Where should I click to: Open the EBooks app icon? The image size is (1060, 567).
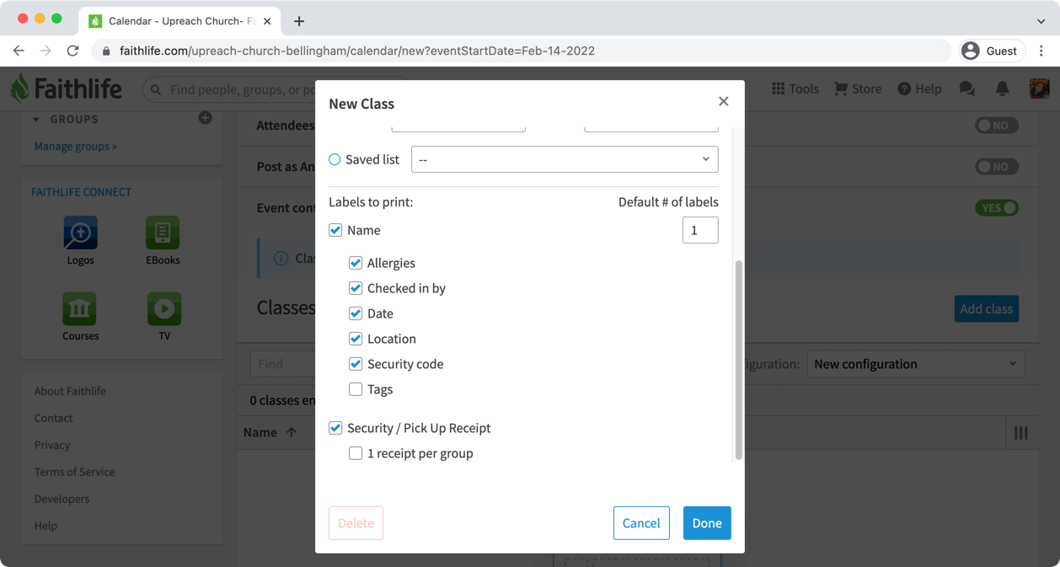click(x=163, y=233)
